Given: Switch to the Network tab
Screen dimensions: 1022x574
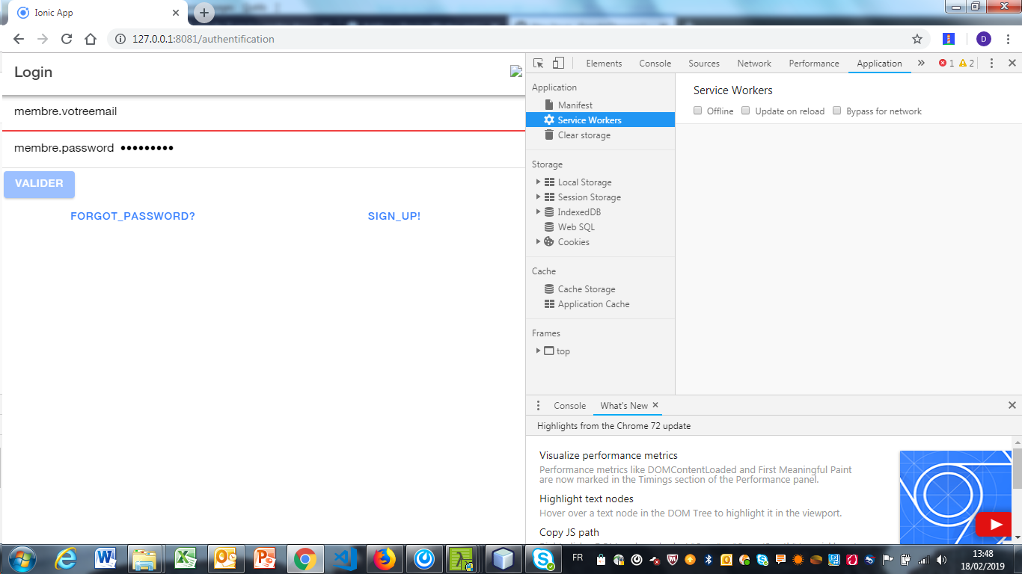Looking at the screenshot, I should coord(753,63).
